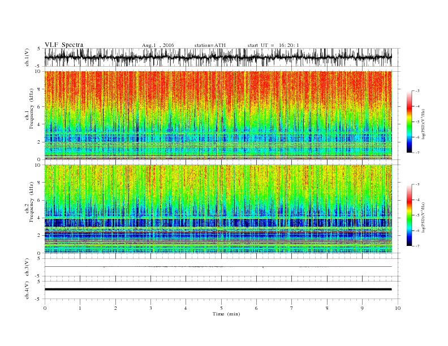
Task: Click inside the ch.1 spectrogram plot
Action: tap(218, 115)
